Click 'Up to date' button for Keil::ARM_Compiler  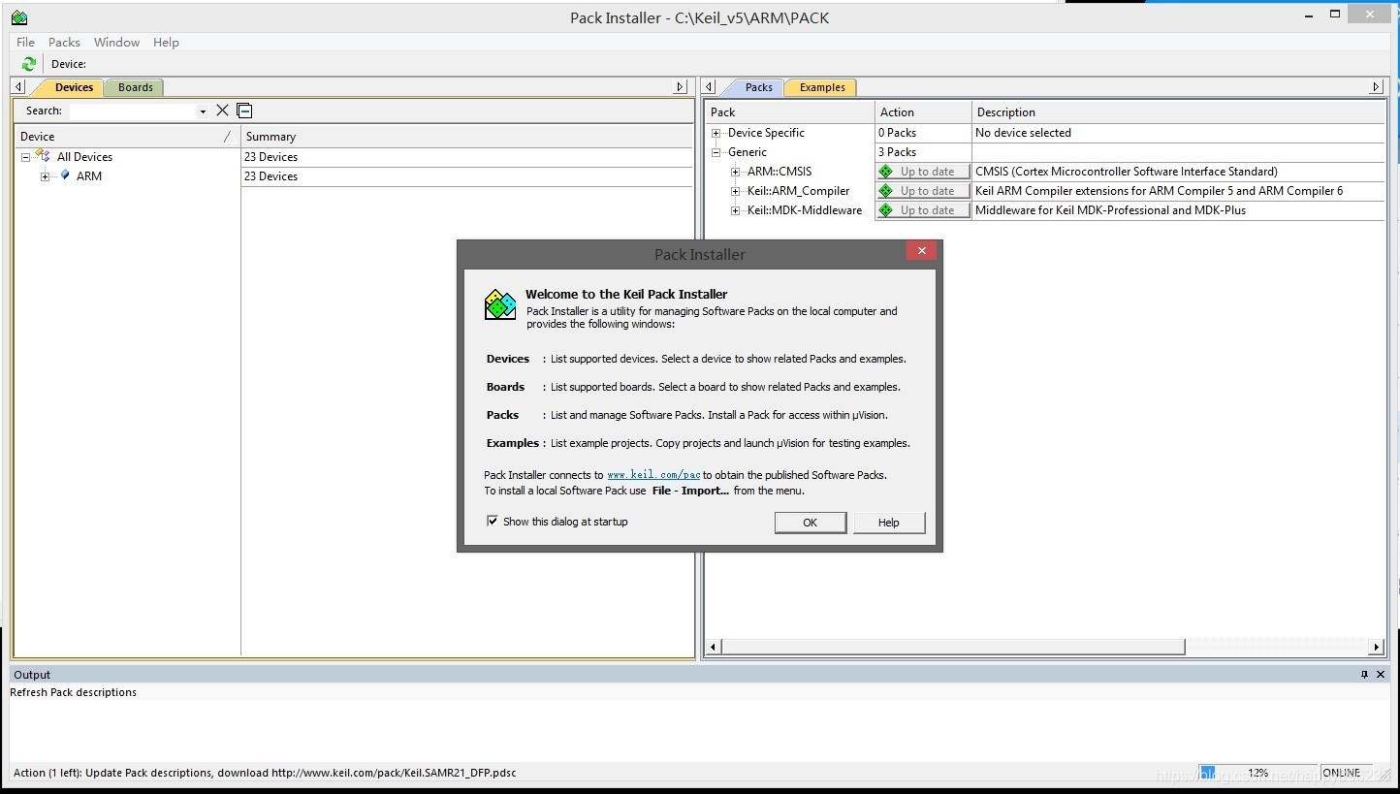(x=923, y=191)
